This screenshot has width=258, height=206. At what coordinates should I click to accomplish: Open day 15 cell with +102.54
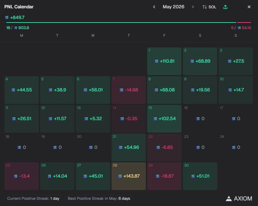click(x=164, y=119)
